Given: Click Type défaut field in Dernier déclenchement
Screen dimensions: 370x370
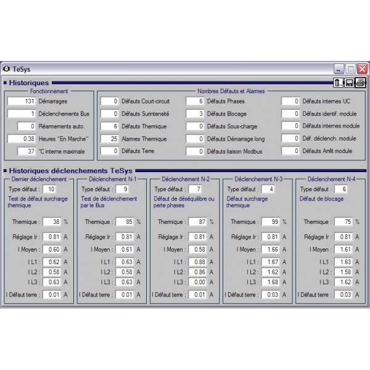Looking at the screenshot, I should click(49, 189).
